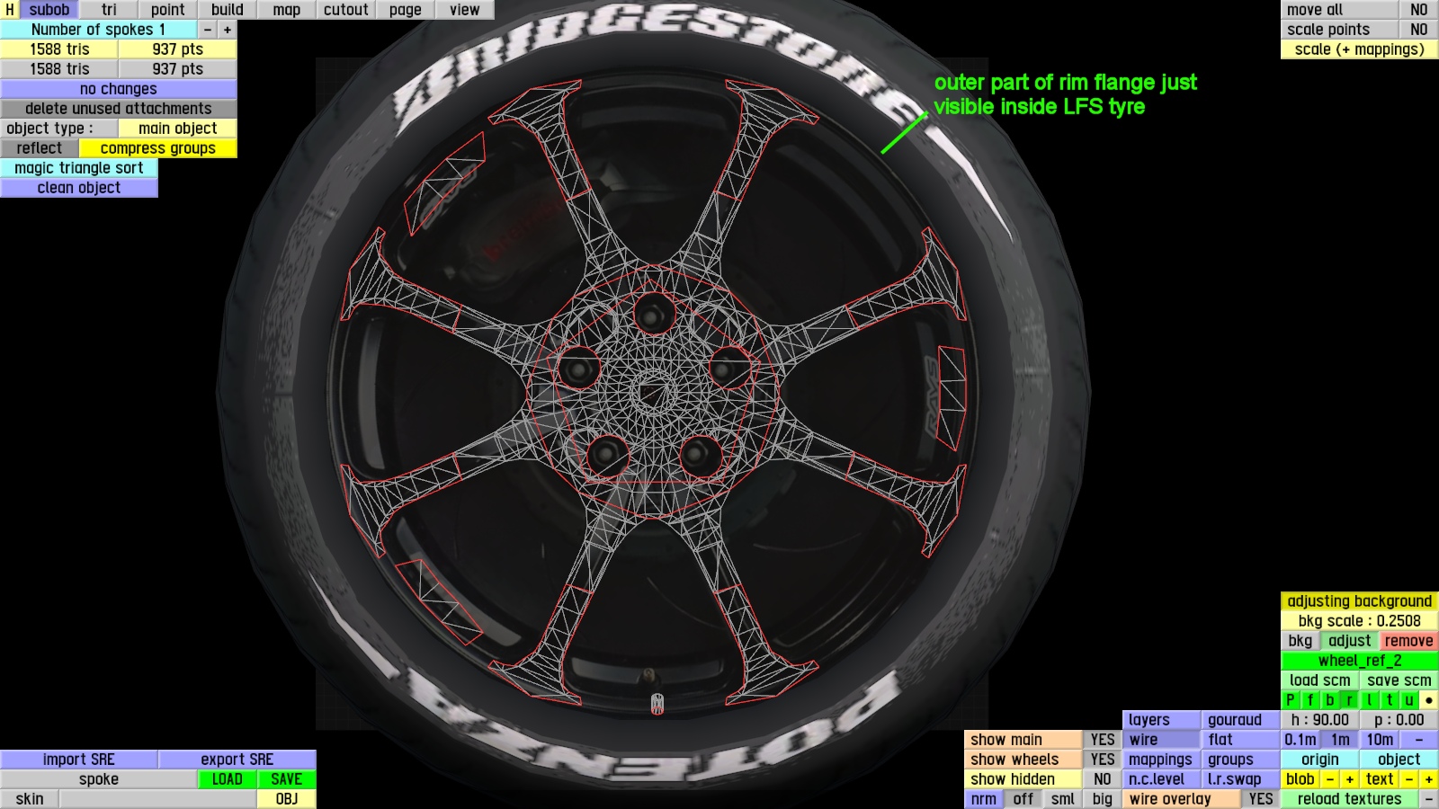Click the Number of spokes 1 label

tap(99, 30)
